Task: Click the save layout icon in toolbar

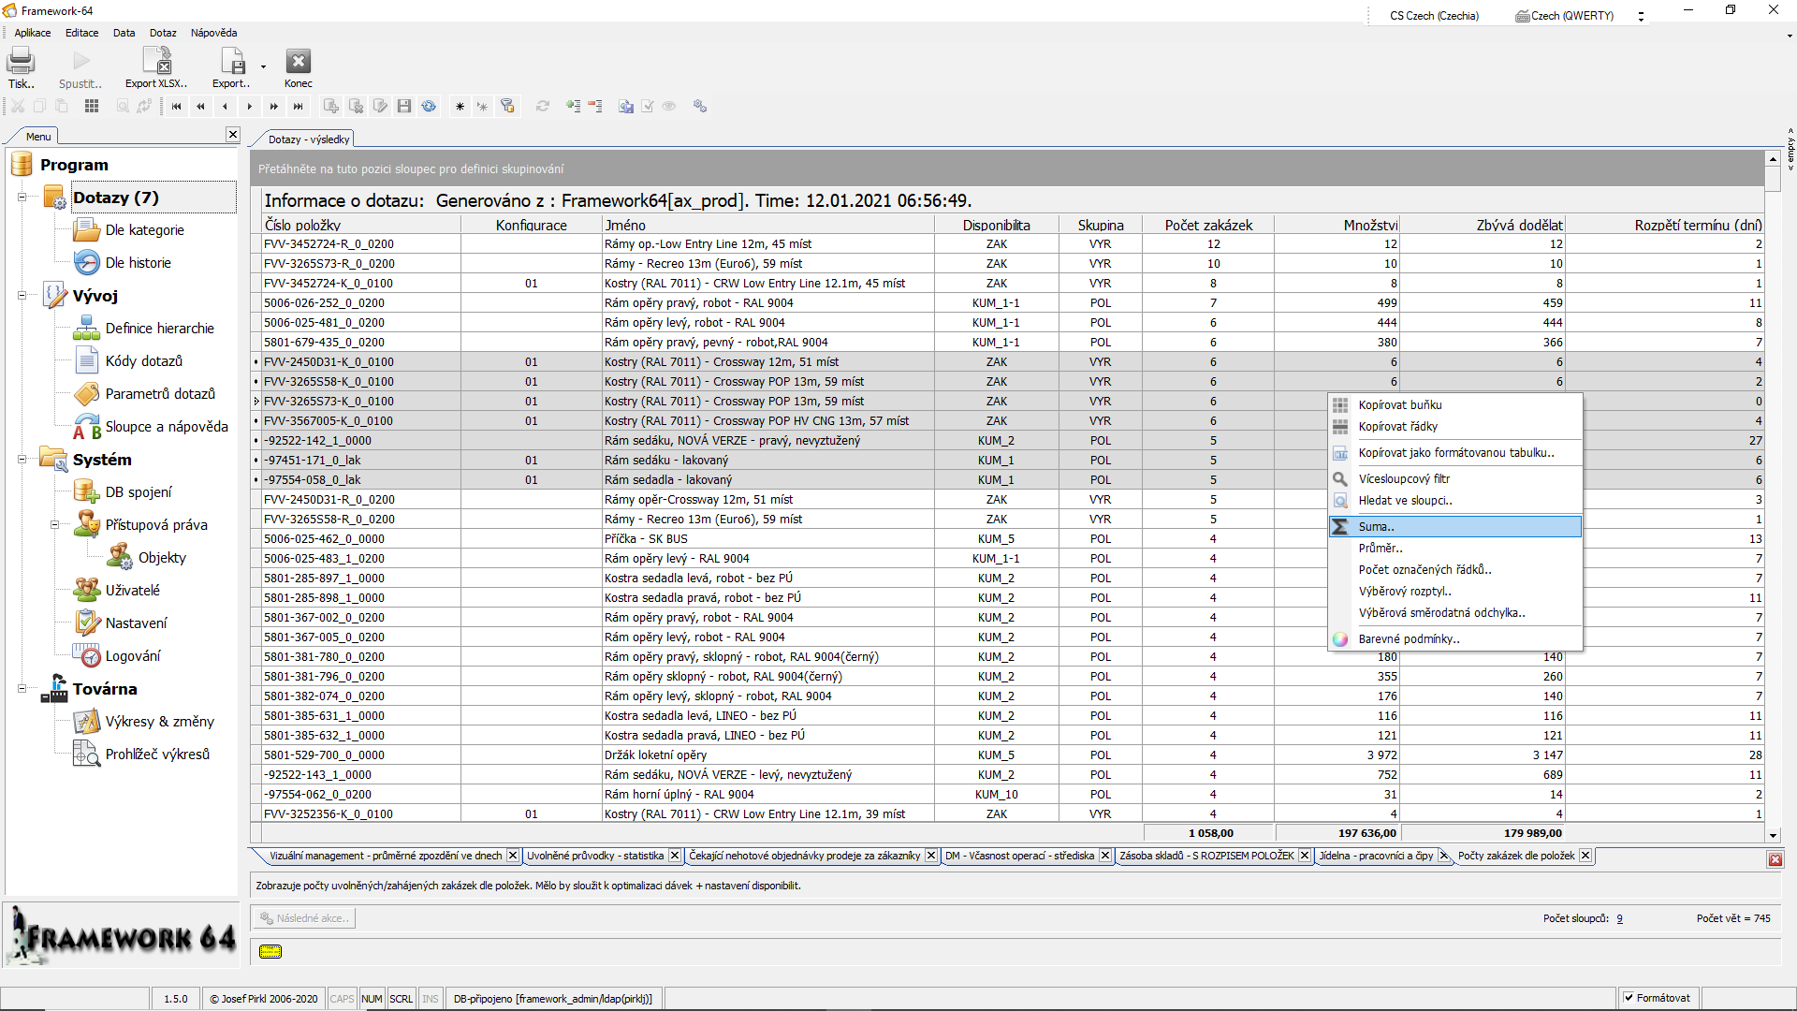Action: [626, 106]
